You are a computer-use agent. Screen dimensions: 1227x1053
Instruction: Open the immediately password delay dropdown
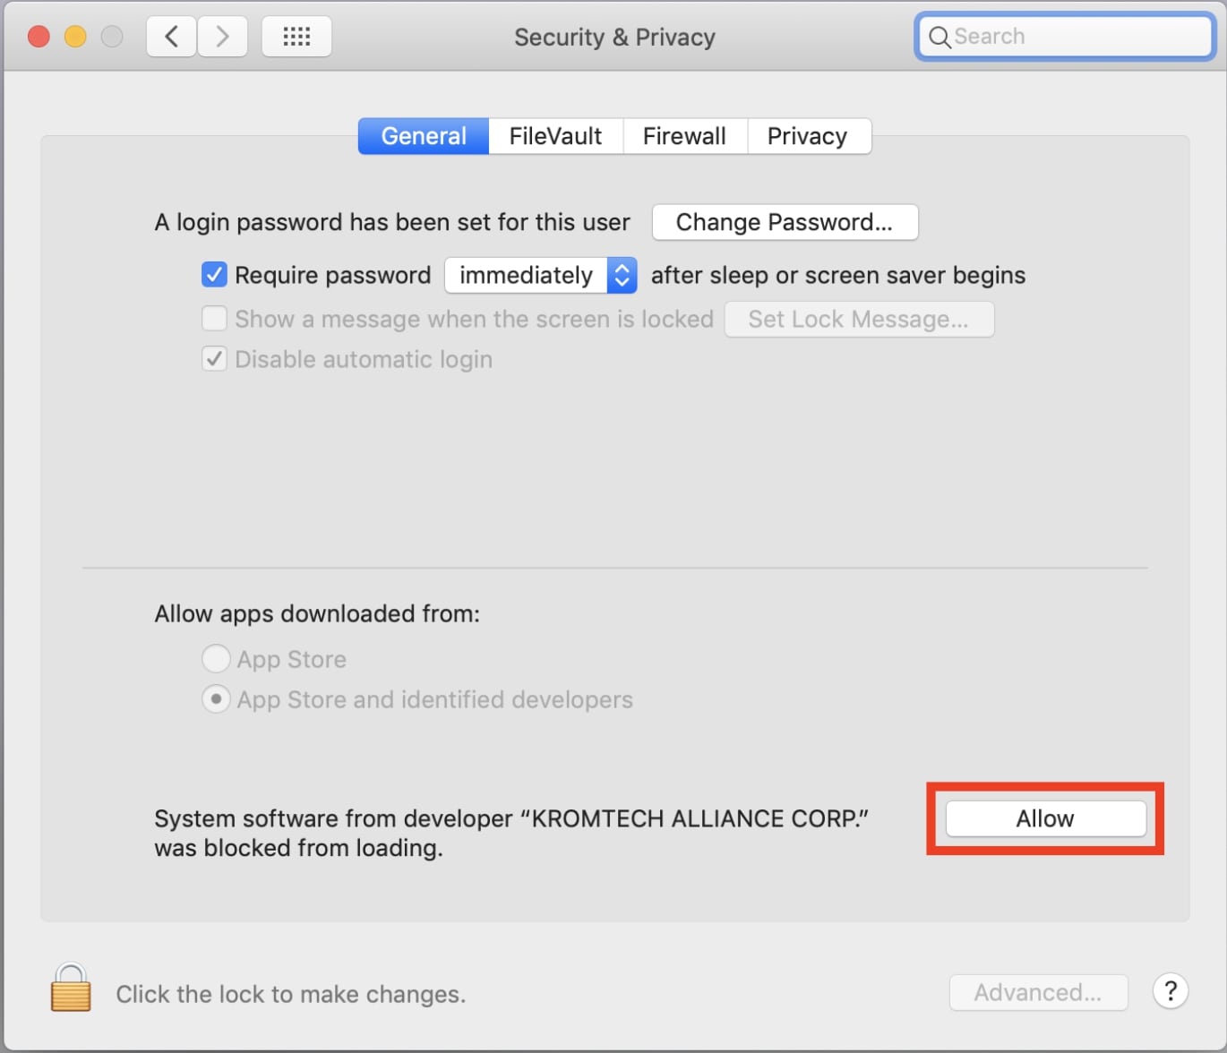point(541,275)
